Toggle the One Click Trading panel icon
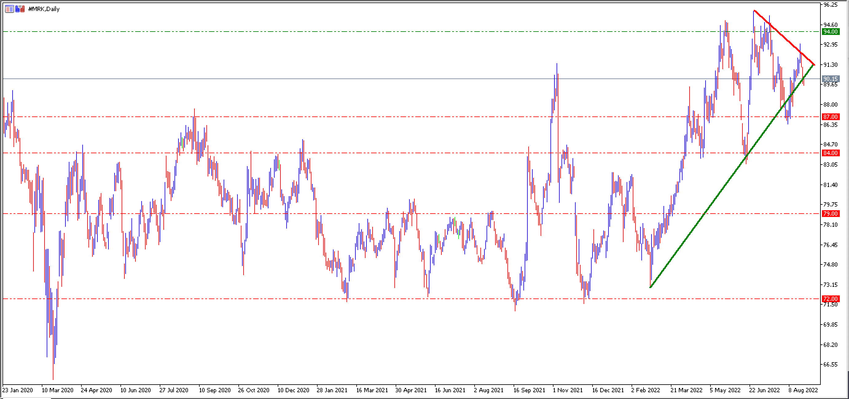Image resolution: width=849 pixels, height=399 pixels. pos(20,9)
